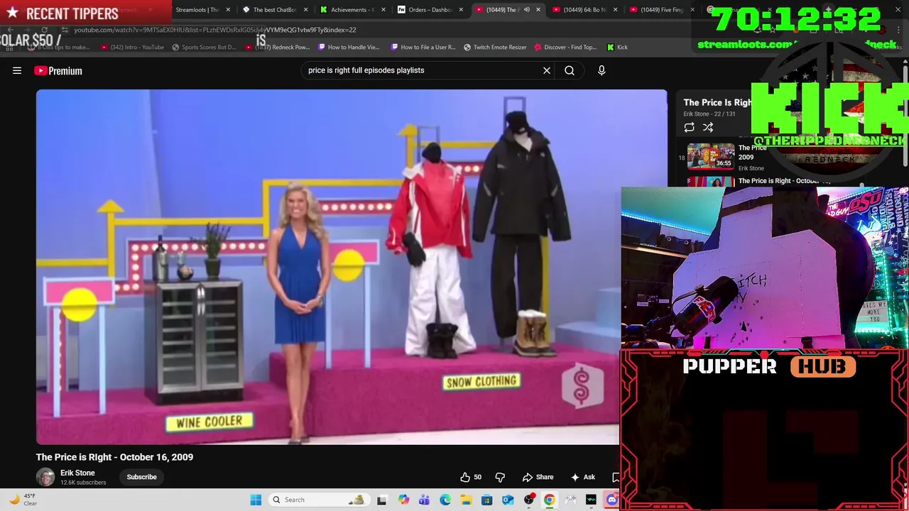Click the 12.6K subscribers text
The height and width of the screenshot is (511, 909).
pyautogui.click(x=83, y=483)
